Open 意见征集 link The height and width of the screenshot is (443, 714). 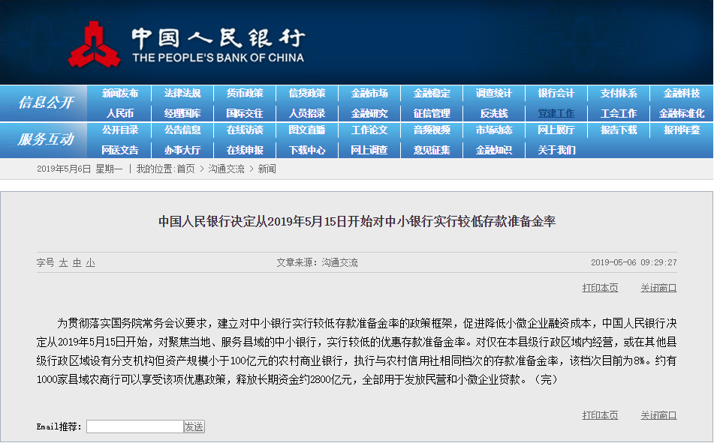click(x=432, y=150)
